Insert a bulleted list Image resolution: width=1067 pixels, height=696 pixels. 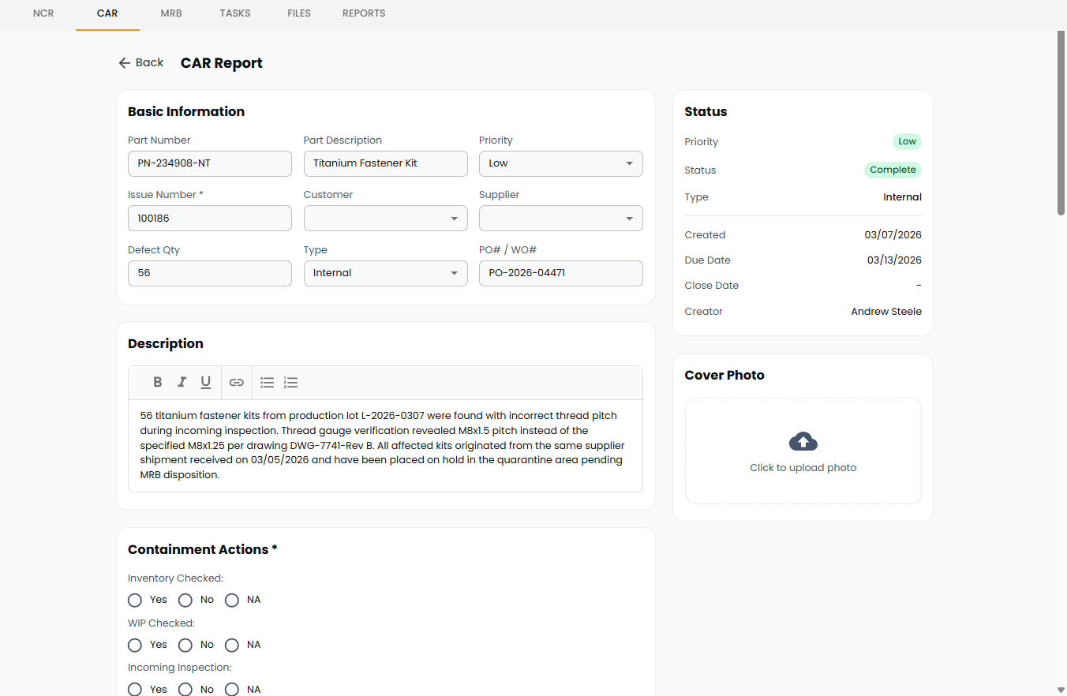[x=268, y=383]
